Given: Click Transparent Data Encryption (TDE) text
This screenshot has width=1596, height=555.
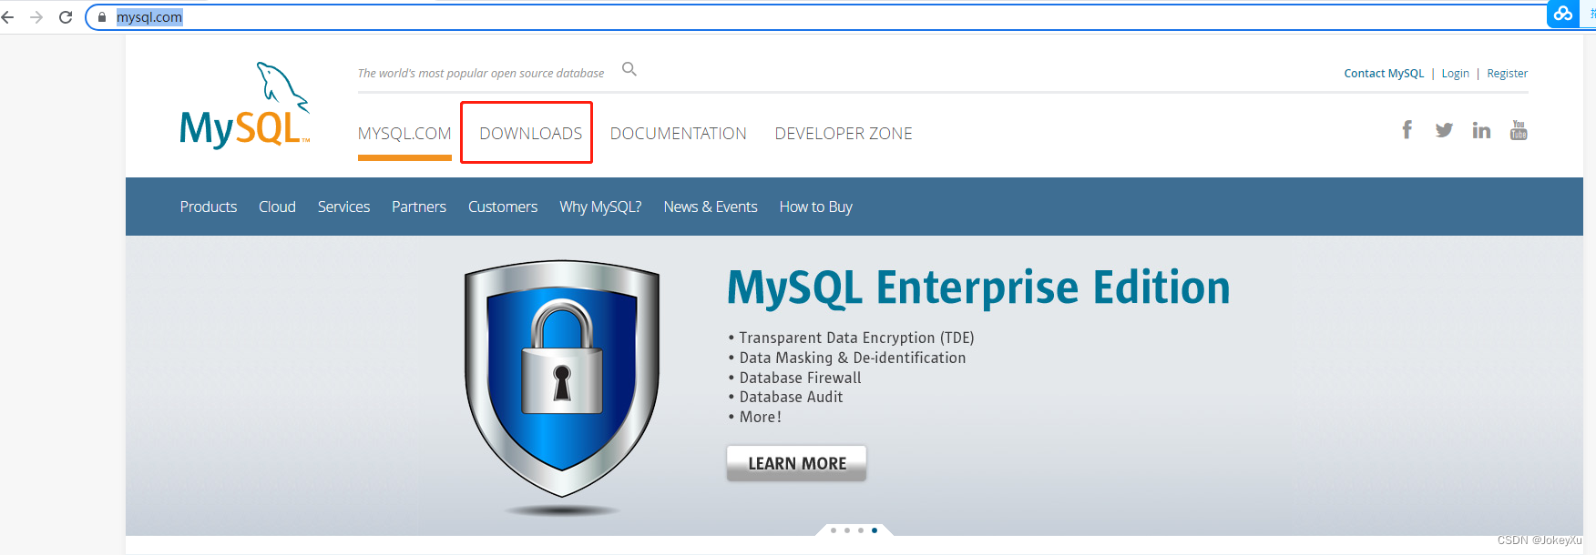Looking at the screenshot, I should 856,338.
